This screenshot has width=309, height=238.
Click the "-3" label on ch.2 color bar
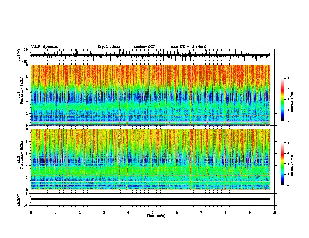click(x=288, y=143)
